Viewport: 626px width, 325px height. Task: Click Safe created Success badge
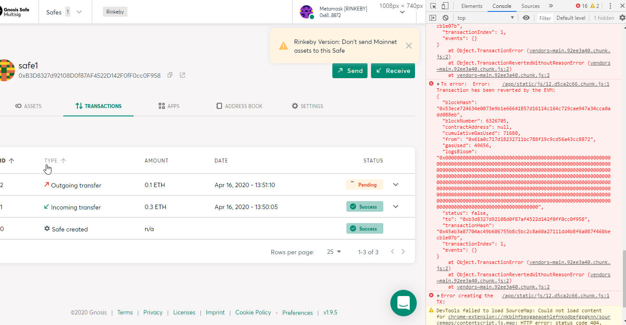coord(365,229)
